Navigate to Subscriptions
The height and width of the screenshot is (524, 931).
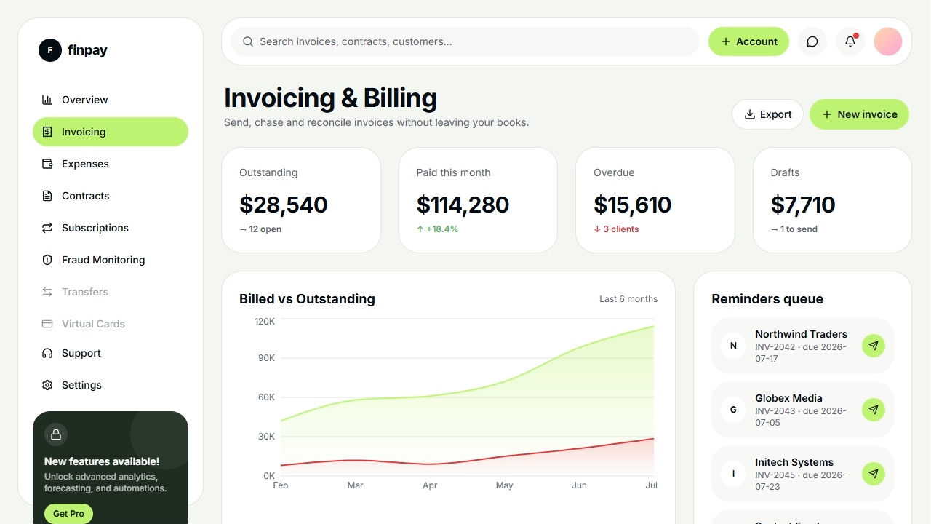coord(111,228)
